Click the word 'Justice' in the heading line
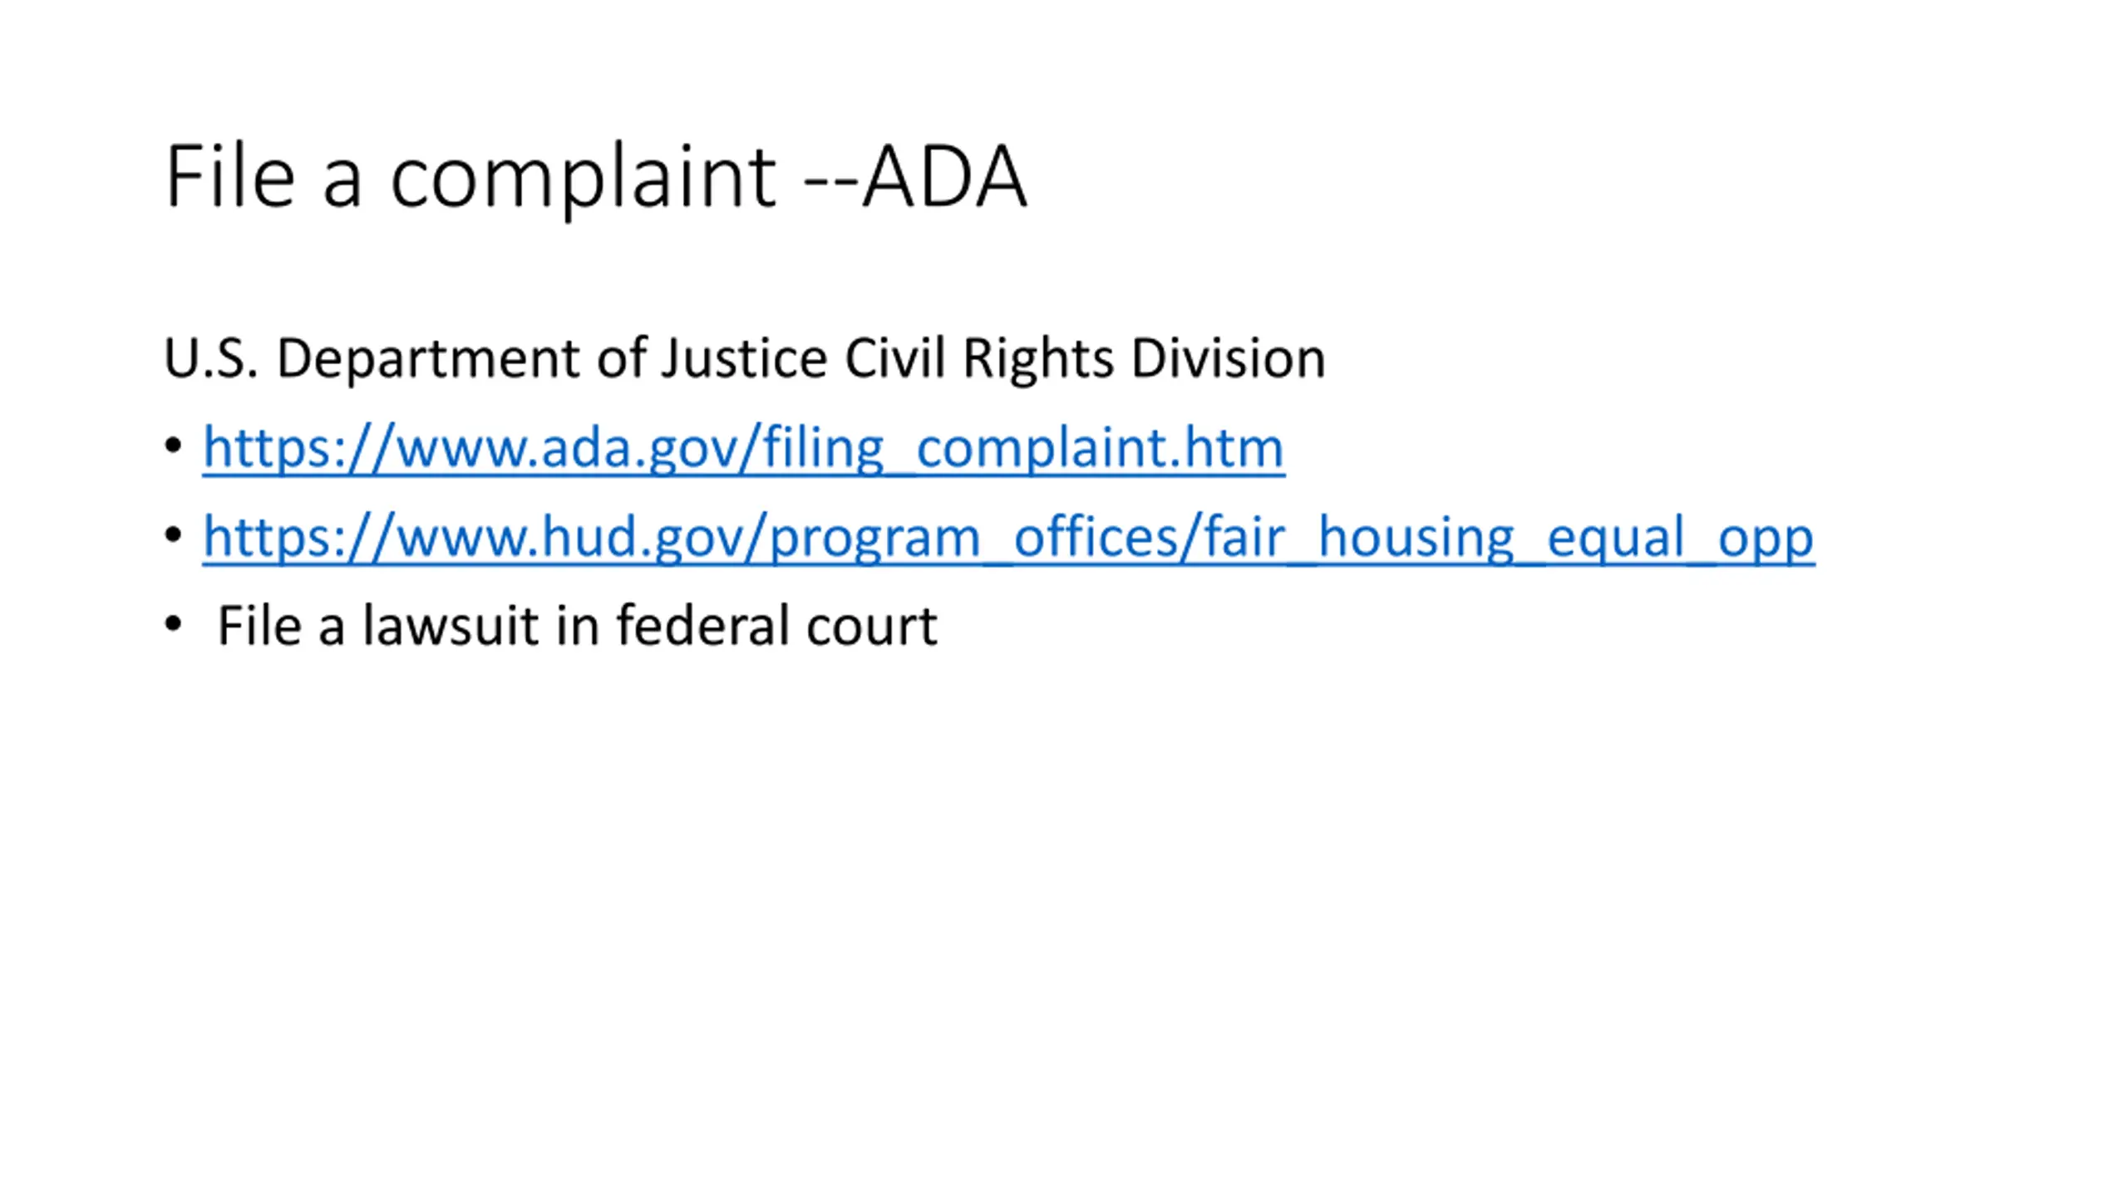 tap(744, 359)
